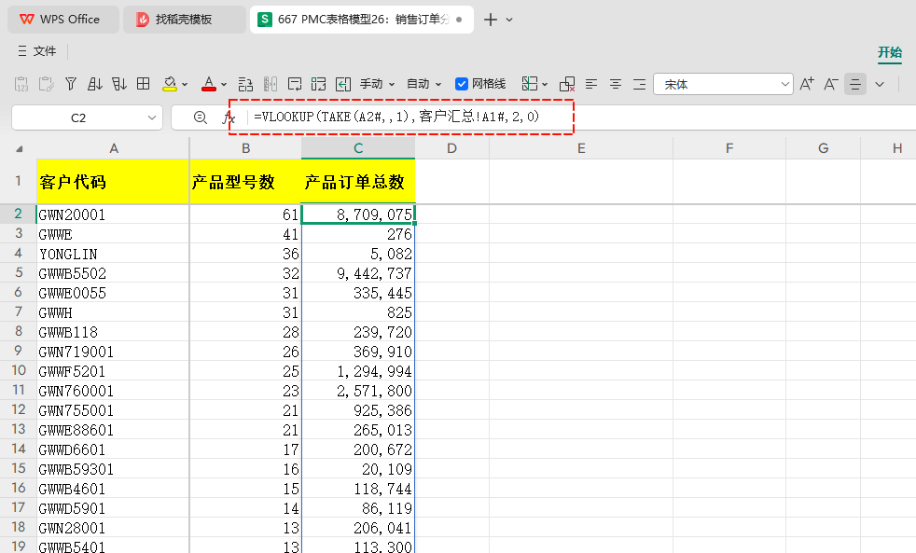Increase font size
The image size is (916, 553).
(x=807, y=84)
